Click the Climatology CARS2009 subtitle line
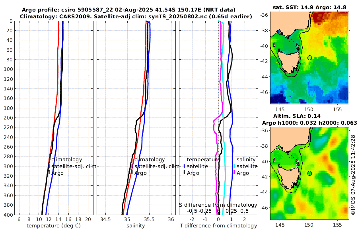Screen dimensions: 358x231 (136, 16)
